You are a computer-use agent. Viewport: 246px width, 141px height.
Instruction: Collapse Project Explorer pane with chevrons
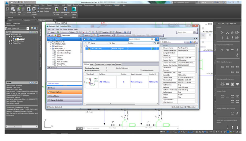pyautogui.click(x=80, y=39)
